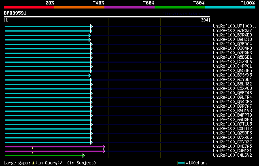
Task: Click the yellow gap marker under the C4M131 bar
Action: 32,153
